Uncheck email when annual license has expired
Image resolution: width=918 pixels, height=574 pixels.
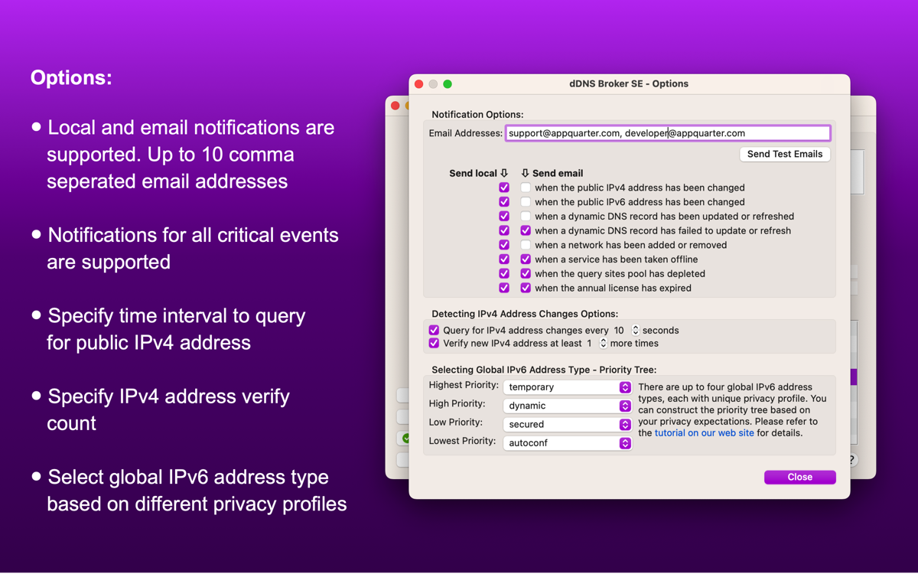pos(526,289)
